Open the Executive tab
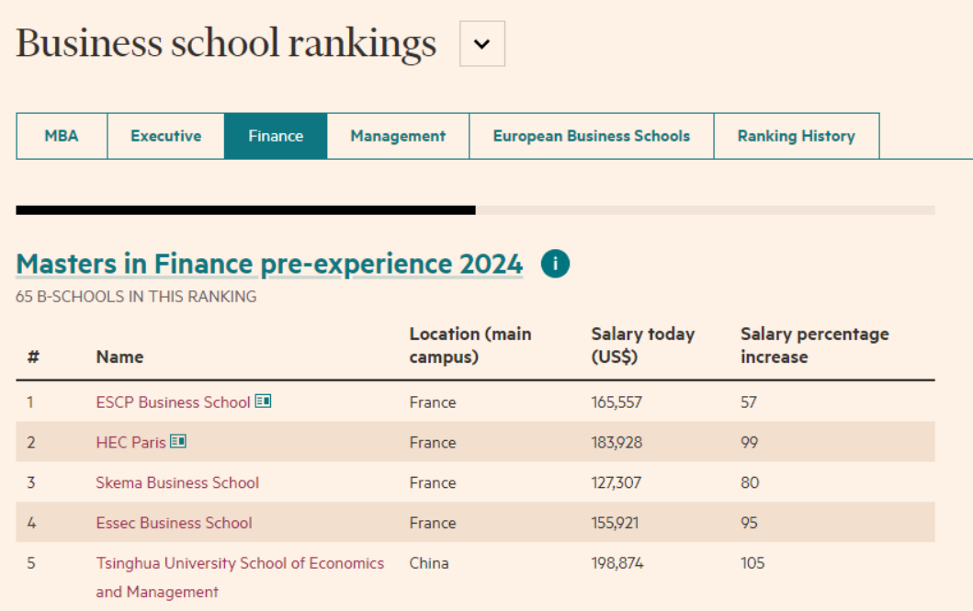This screenshot has width=973, height=611. click(165, 136)
